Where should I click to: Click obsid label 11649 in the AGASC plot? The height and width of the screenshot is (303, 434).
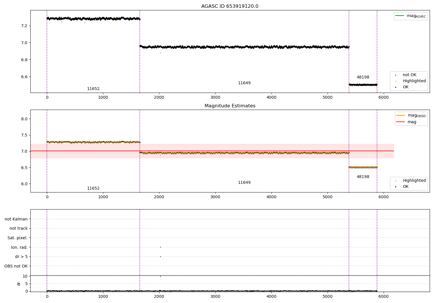[x=244, y=83]
